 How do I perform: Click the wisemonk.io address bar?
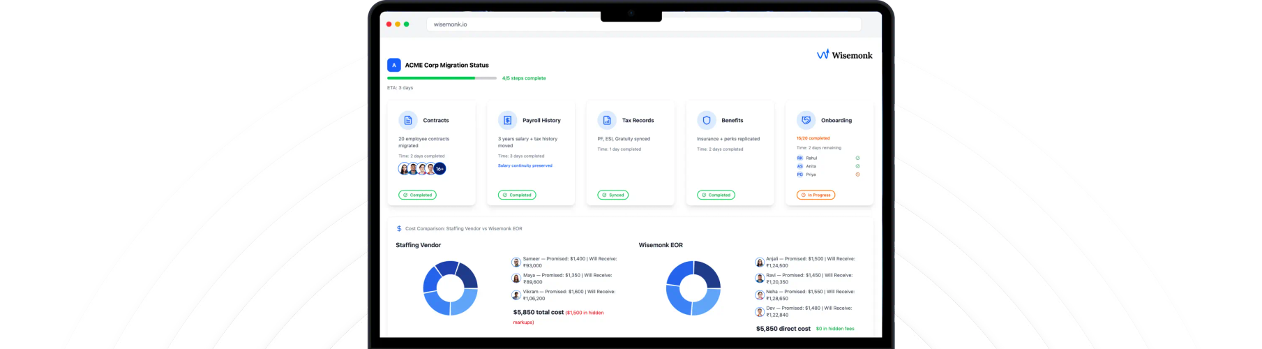[x=644, y=24]
